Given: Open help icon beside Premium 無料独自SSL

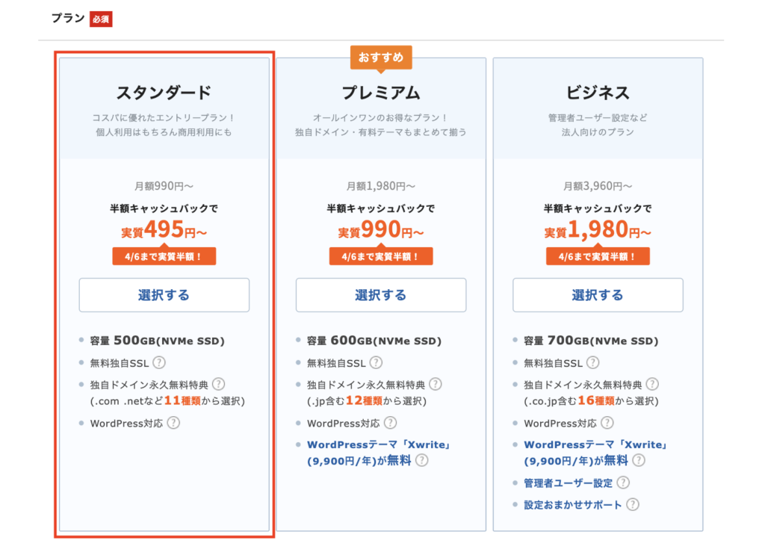Looking at the screenshot, I should pos(376,363).
